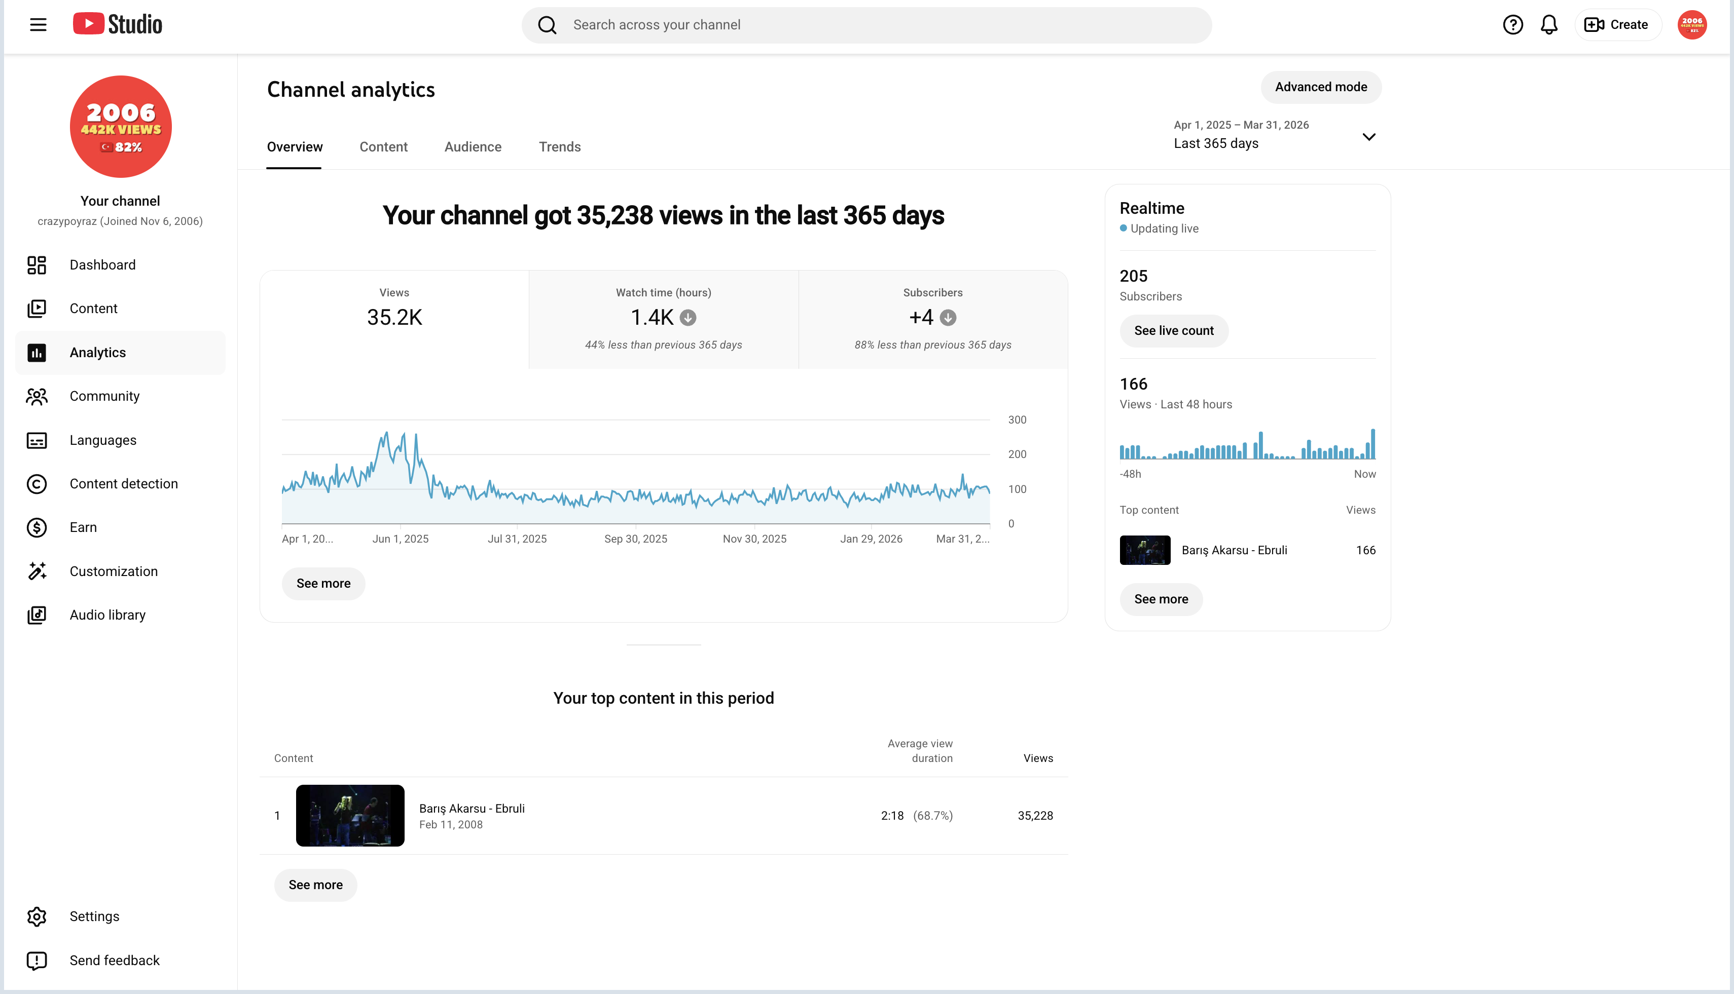The image size is (1734, 994).
Task: Click the help question mark icon
Action: pyautogui.click(x=1512, y=25)
